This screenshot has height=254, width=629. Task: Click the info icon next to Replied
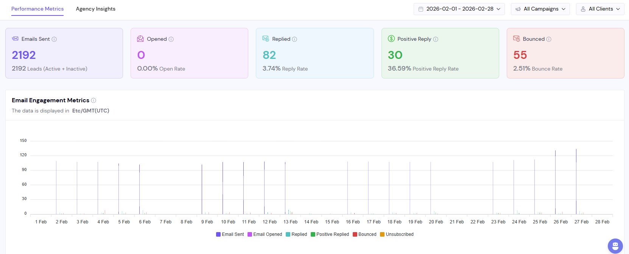pos(294,39)
